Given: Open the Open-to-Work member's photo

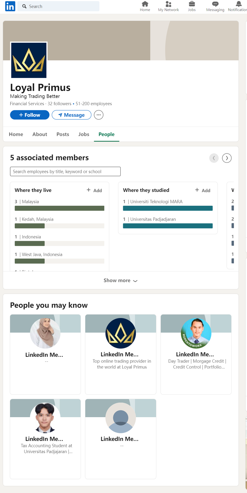Looking at the screenshot, I should point(196,333).
